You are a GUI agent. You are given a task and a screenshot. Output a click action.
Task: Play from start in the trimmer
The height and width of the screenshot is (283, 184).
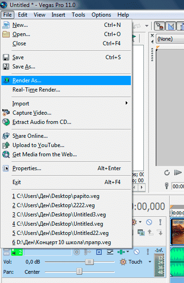(178, 172)
